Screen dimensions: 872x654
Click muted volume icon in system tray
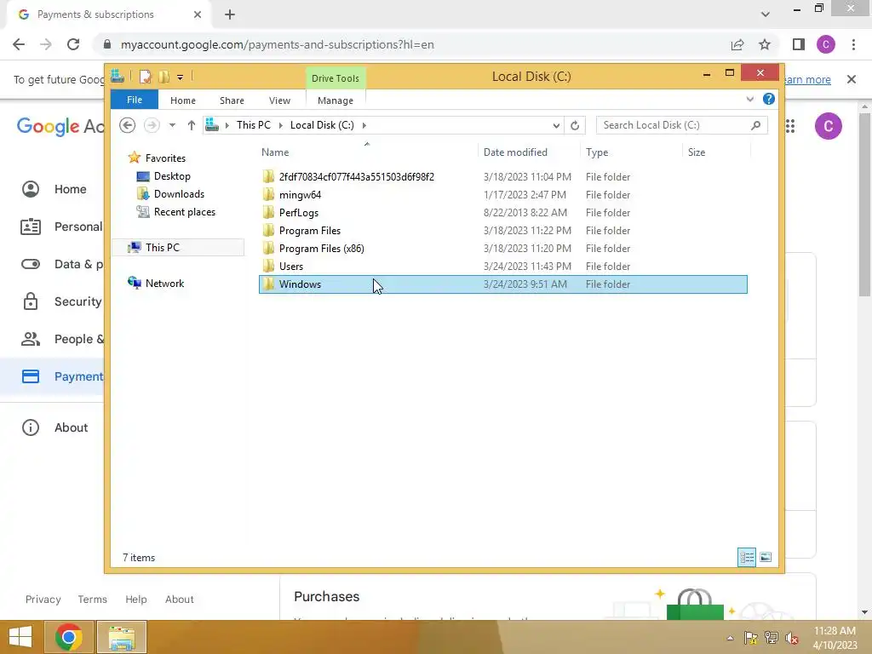pyautogui.click(x=792, y=638)
